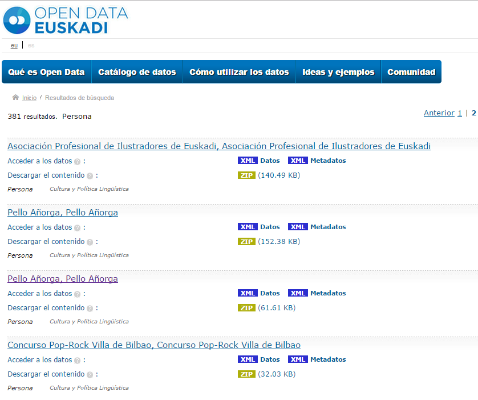The height and width of the screenshot is (400, 478).
Task: Download the ZIP icon of 152.38 KB
Action: point(246,242)
